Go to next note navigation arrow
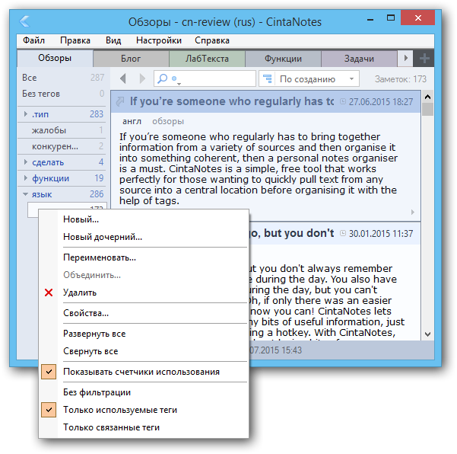Screen dimensions: 457x454 tap(142, 78)
